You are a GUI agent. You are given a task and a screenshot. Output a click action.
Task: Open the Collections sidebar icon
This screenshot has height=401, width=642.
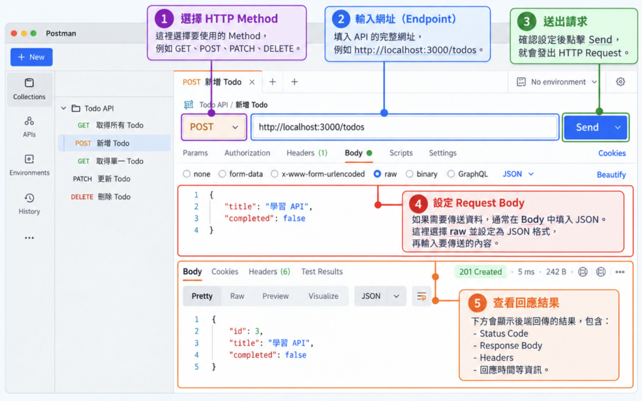click(29, 83)
